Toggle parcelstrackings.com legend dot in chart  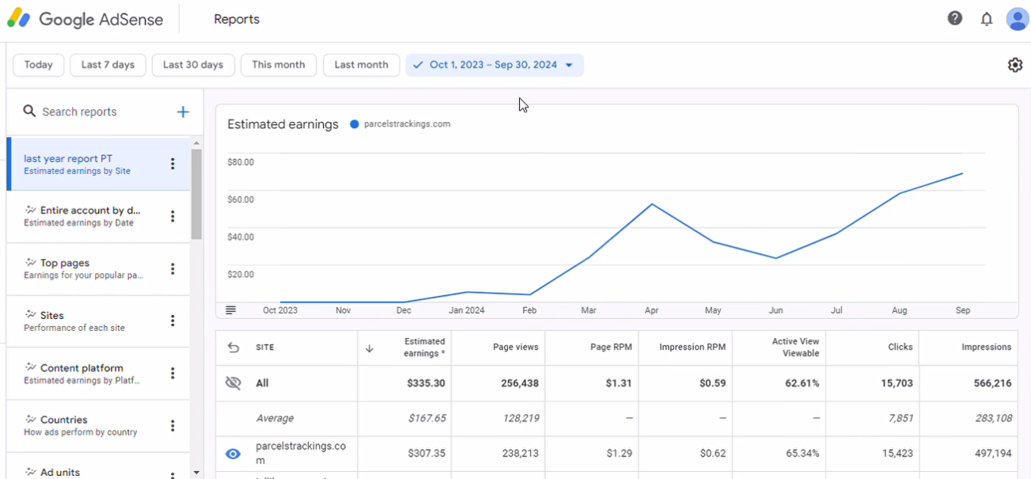(x=354, y=124)
